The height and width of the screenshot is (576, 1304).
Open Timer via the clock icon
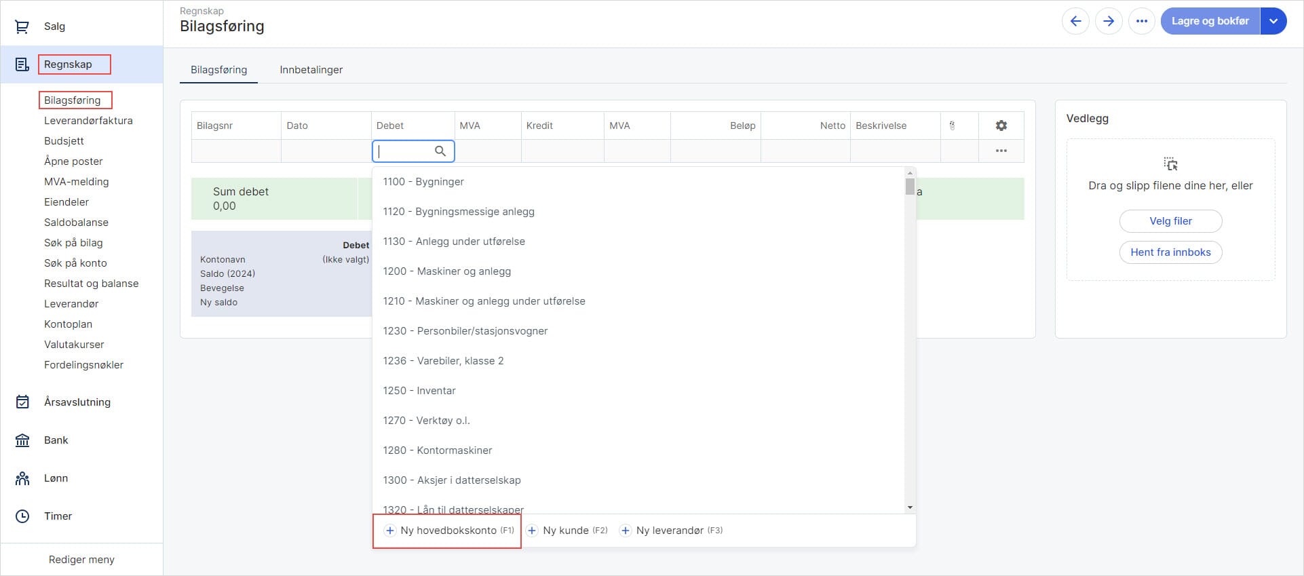[22, 516]
